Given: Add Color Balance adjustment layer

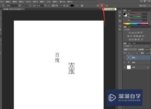Looking at the screenshot, I should [x=131, y=36].
